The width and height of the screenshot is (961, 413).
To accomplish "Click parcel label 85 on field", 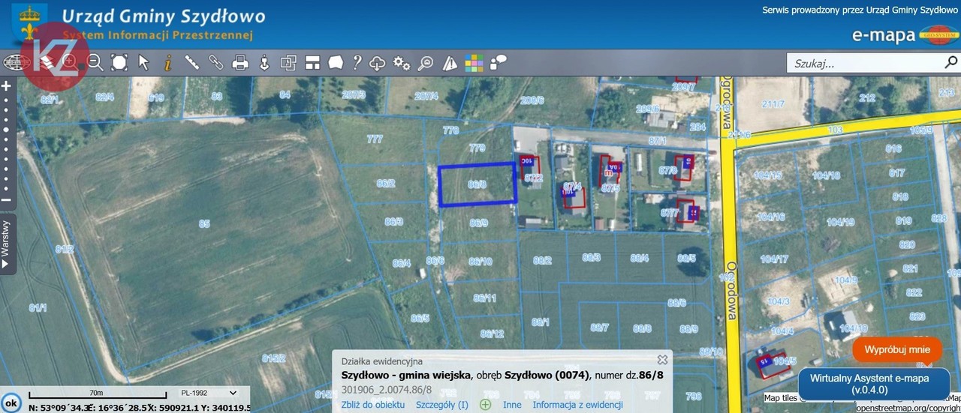I will (x=203, y=223).
